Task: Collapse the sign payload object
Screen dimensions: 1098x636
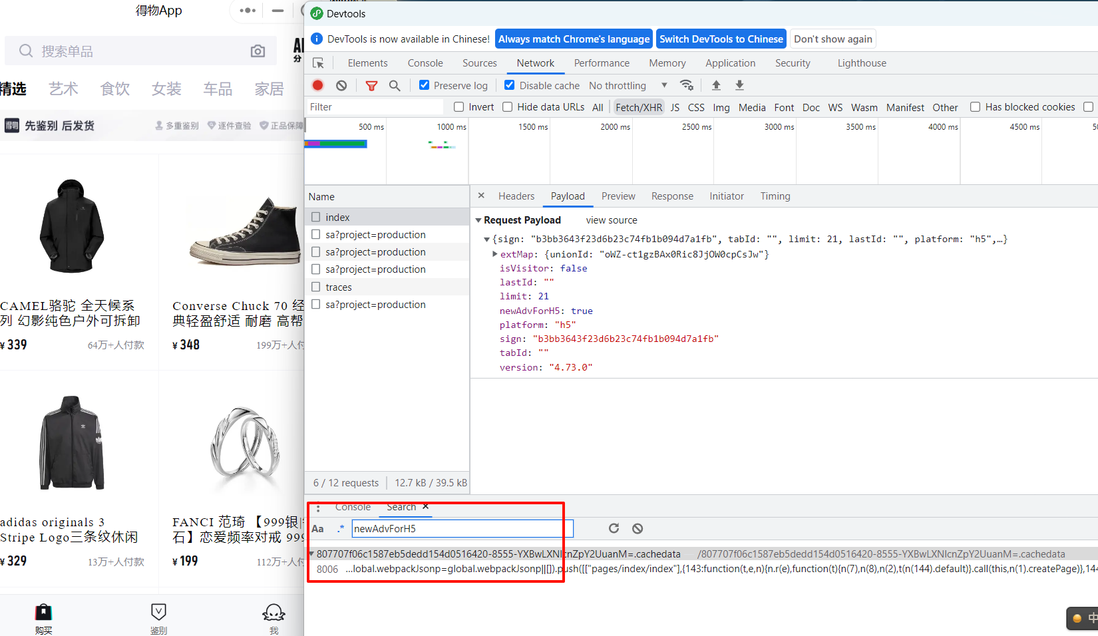Action: tap(486, 239)
